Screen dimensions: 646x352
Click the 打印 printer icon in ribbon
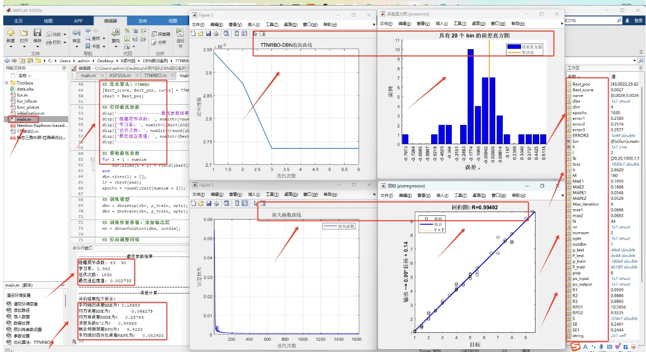[x=50, y=42]
